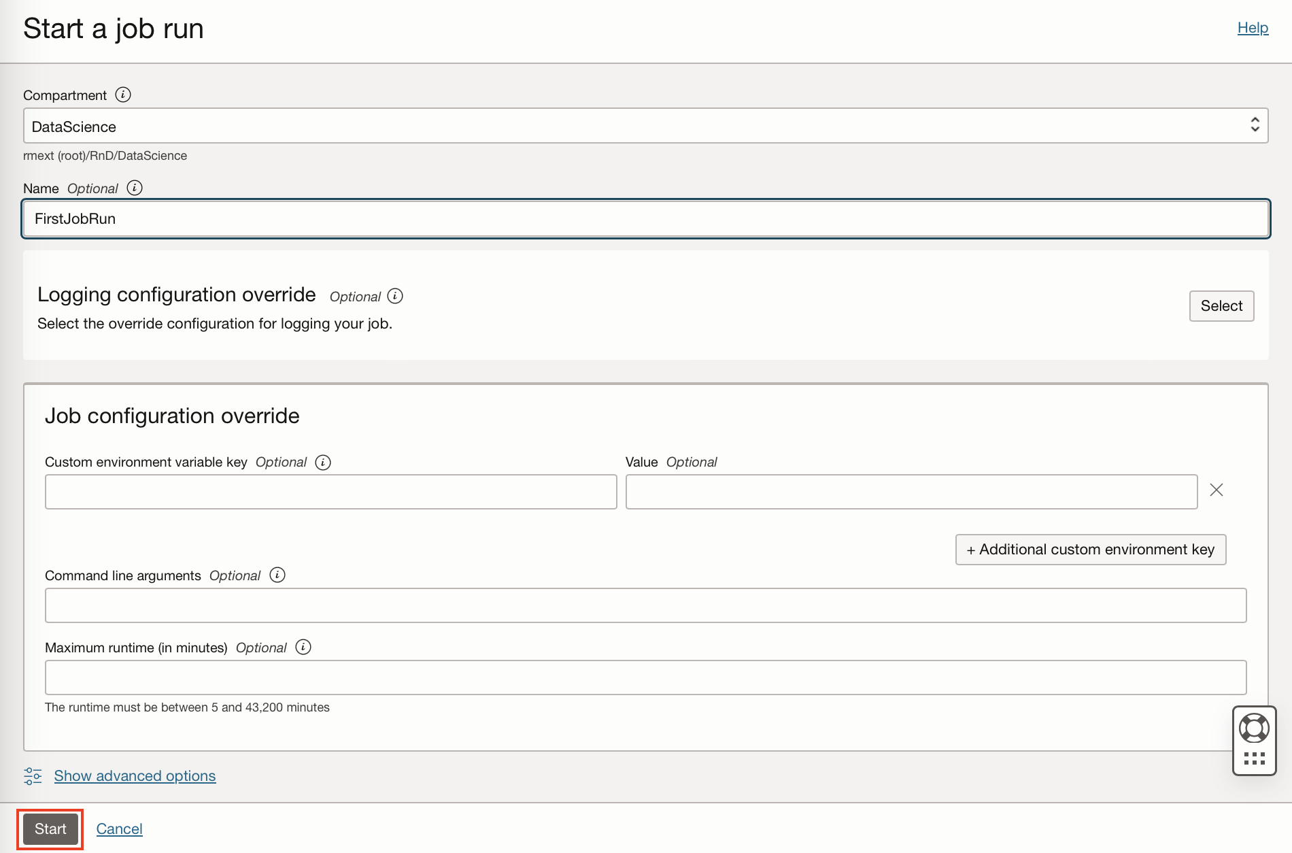Click the Start button
Viewport: 1292px width, 853px height.
(50, 829)
